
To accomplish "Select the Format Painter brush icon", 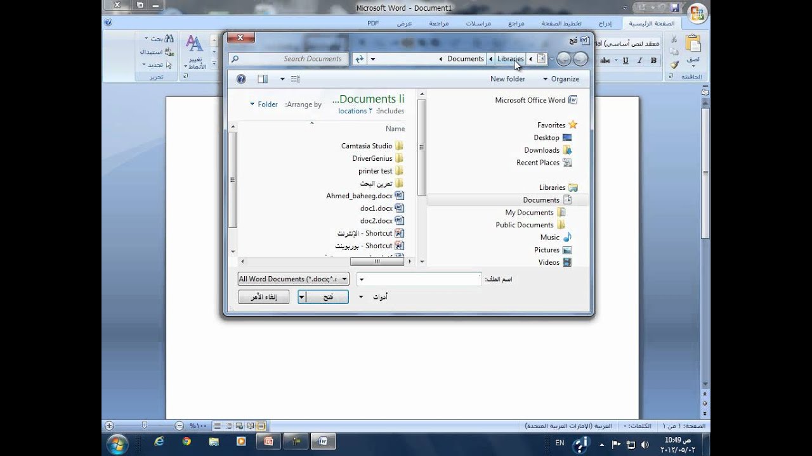I will point(674,65).
